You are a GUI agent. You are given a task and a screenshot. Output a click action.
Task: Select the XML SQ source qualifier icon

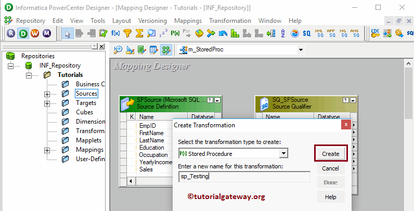click(319, 33)
